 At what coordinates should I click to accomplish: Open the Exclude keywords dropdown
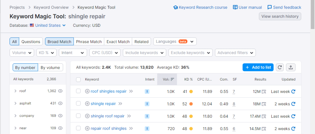point(191,53)
